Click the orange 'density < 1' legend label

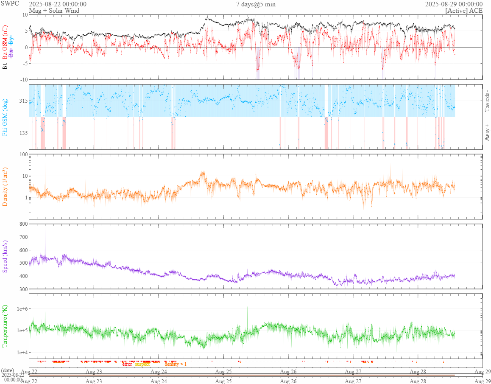175,364
